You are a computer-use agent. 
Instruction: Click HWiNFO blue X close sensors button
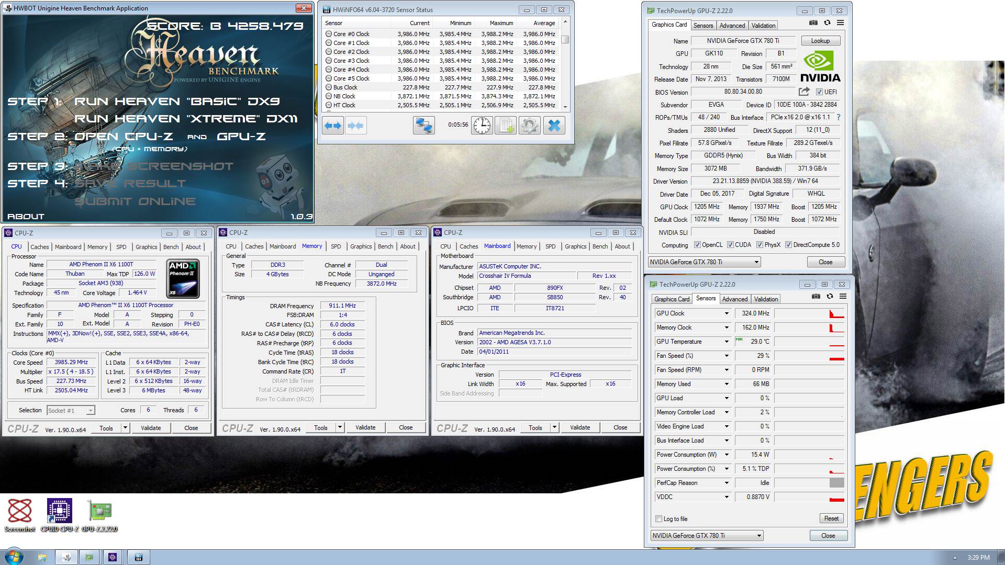pyautogui.click(x=554, y=126)
